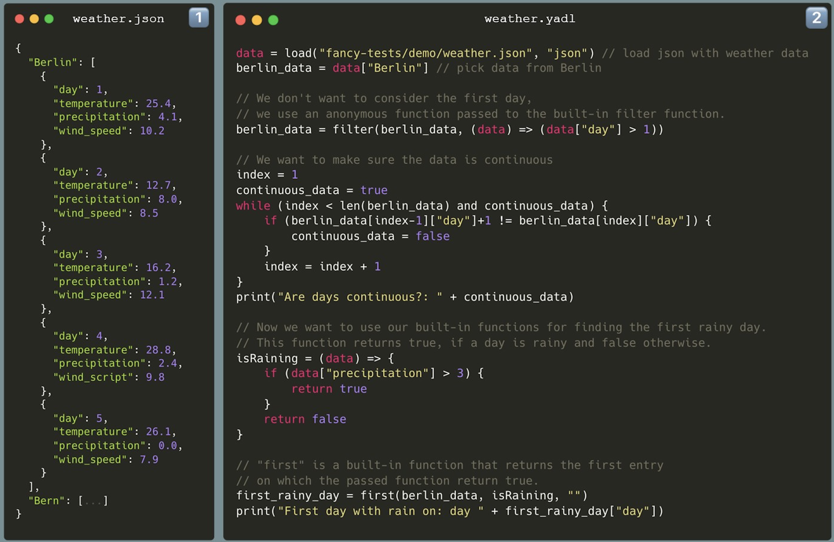
Task: Click the "fancy-tests/demo/weather.json" path string
Action: (425, 53)
